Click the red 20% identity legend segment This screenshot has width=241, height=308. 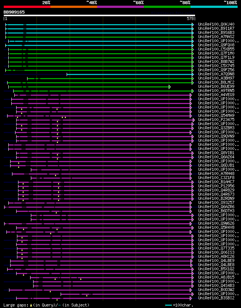(x=27, y=7)
